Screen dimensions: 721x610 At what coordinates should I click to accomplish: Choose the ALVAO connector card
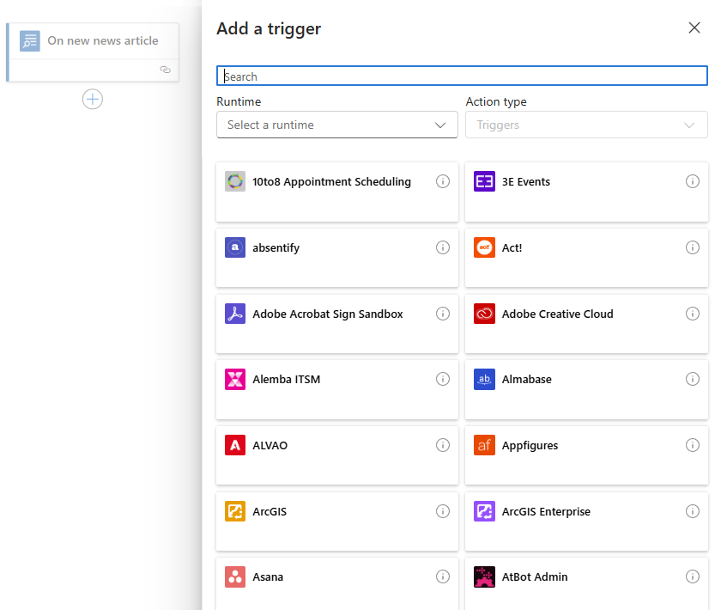pos(336,455)
